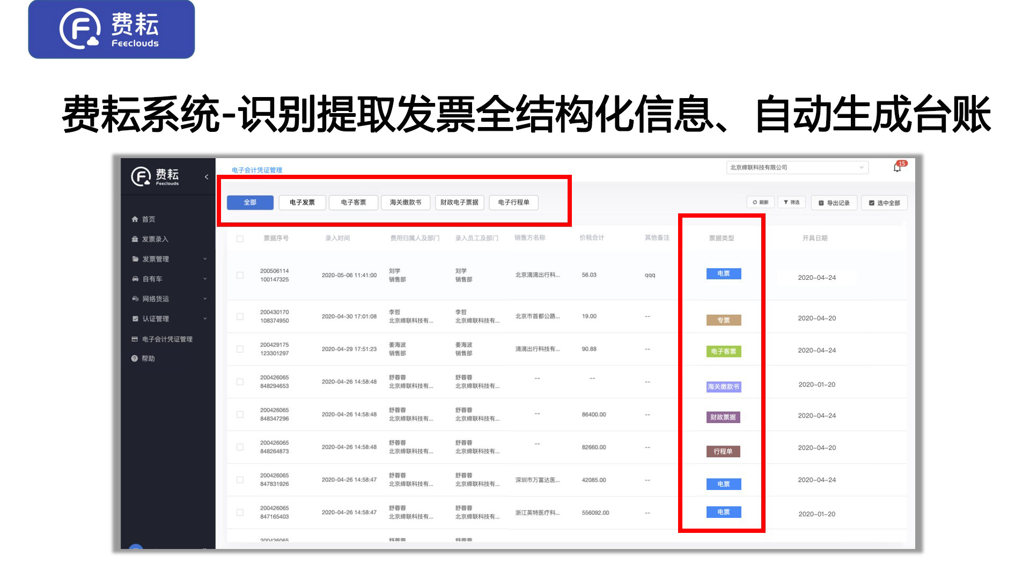Click the remark qqq in first row
The image size is (1030, 579).
(650, 275)
